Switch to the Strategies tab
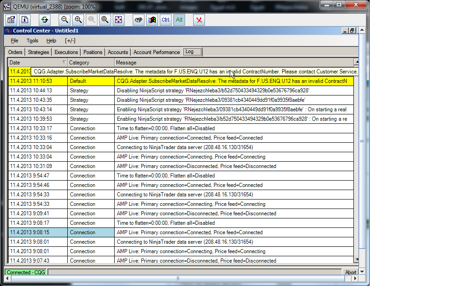Image resolution: width=455 pixels, height=286 pixels. coord(38,52)
